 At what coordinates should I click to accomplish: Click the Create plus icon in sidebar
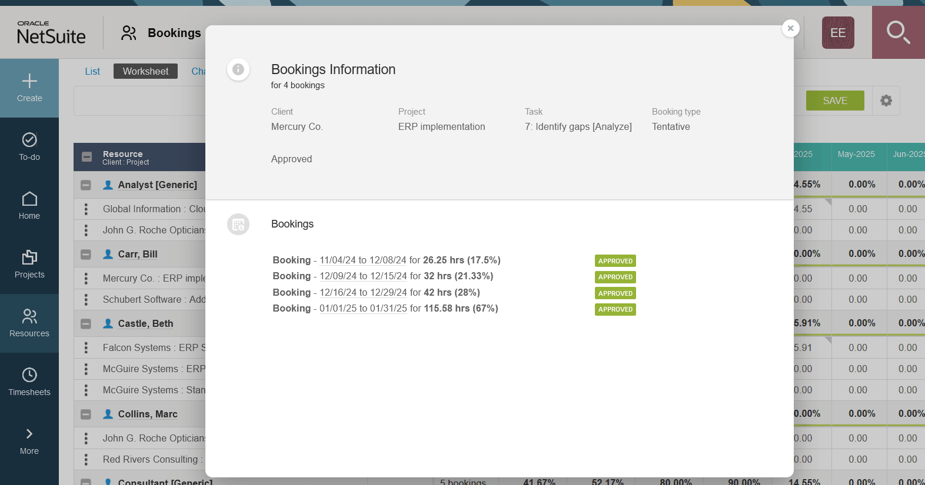[x=29, y=81]
